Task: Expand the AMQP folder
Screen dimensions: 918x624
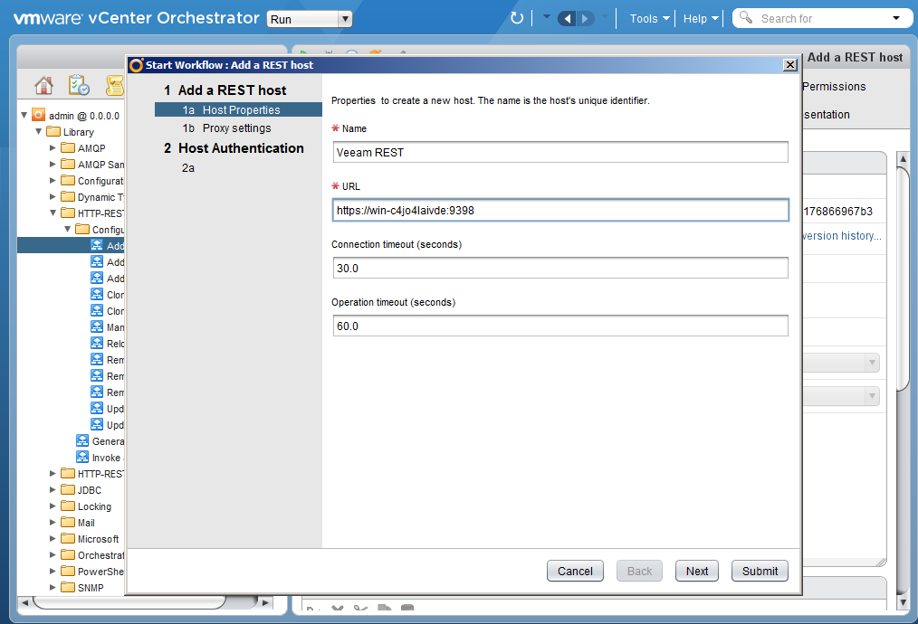Action: (53, 148)
